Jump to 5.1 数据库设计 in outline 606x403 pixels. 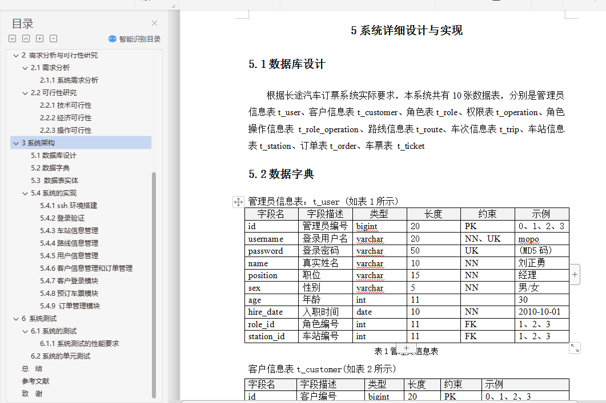[x=53, y=156]
